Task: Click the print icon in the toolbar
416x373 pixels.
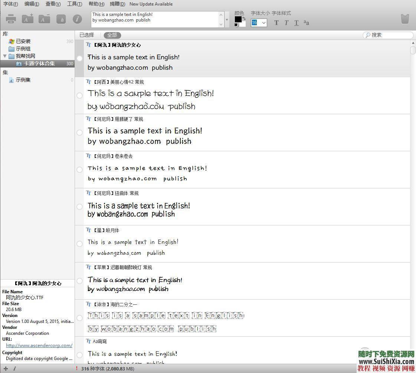Action: pos(11,19)
